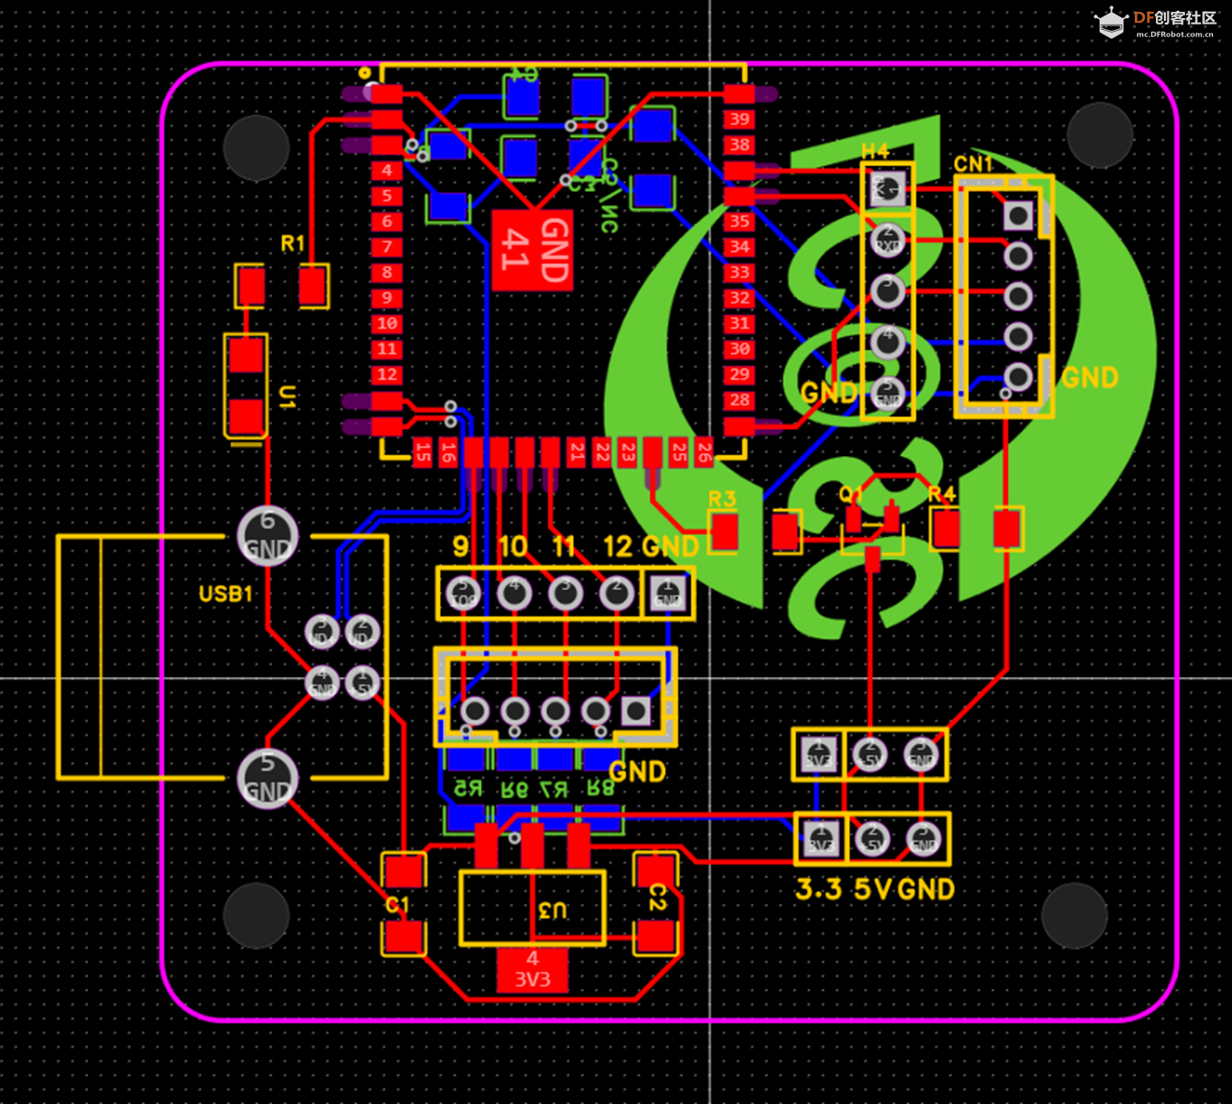Click capacitor C1 at the bottom left
This screenshot has width=1232, height=1104.
tap(404, 873)
